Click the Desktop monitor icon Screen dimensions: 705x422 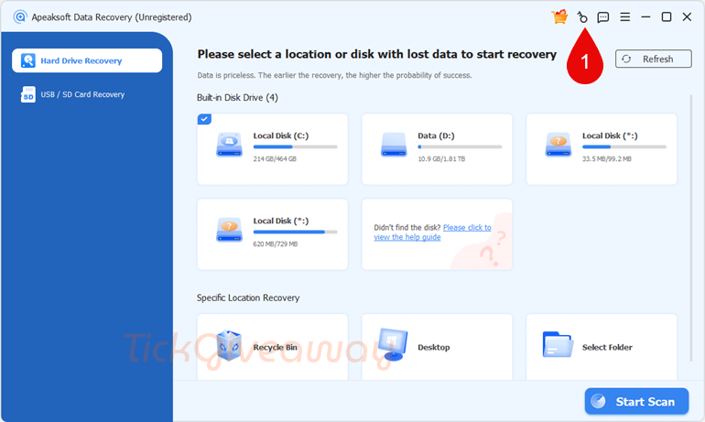click(393, 345)
